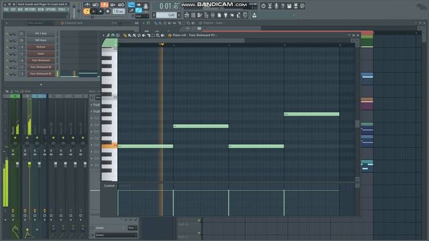Select the Sawer channel button
The height and width of the screenshot is (241, 429).
[x=40, y=54]
